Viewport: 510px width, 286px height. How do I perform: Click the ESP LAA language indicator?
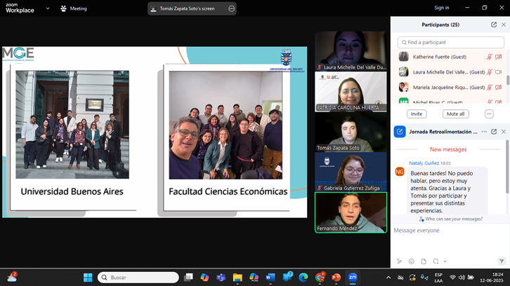pyautogui.click(x=438, y=278)
